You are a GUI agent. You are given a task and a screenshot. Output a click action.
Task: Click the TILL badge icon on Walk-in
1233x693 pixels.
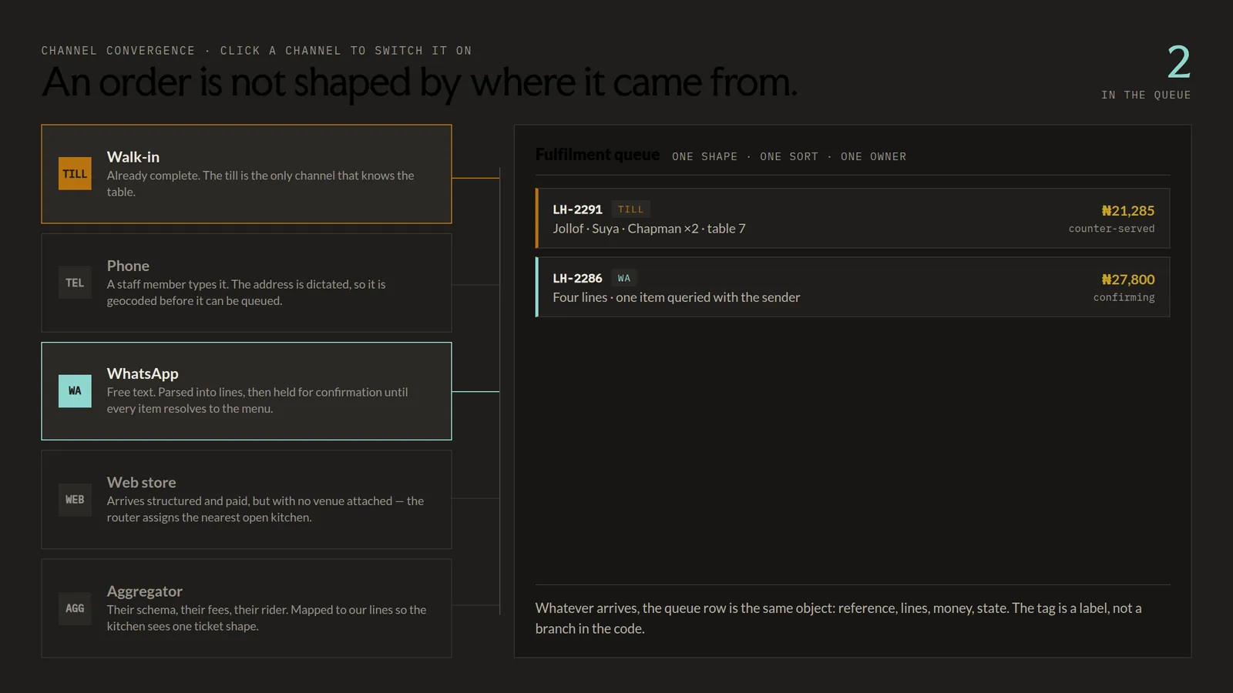pyautogui.click(x=75, y=174)
